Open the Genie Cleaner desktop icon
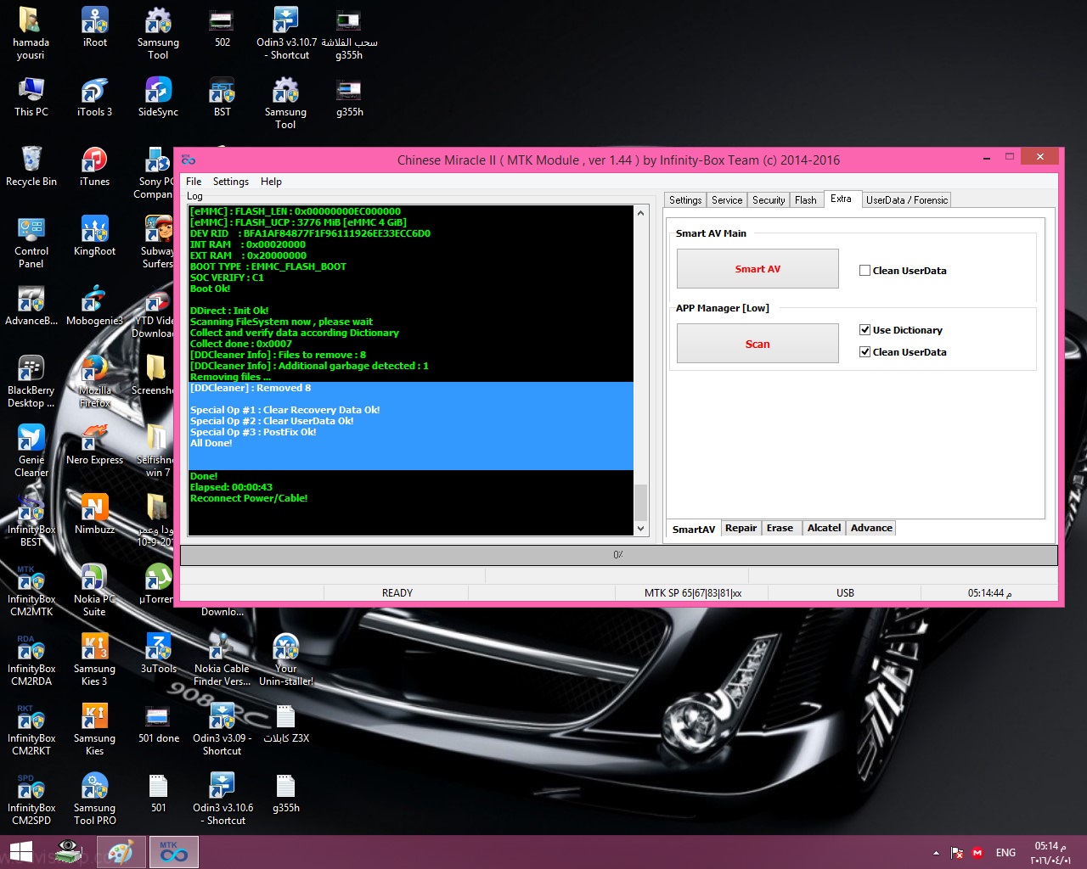Viewport: 1087px width, 869px height. pyautogui.click(x=31, y=451)
